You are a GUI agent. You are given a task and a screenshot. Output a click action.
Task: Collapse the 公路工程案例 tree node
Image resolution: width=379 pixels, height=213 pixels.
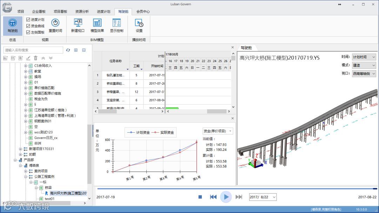(x=25, y=177)
